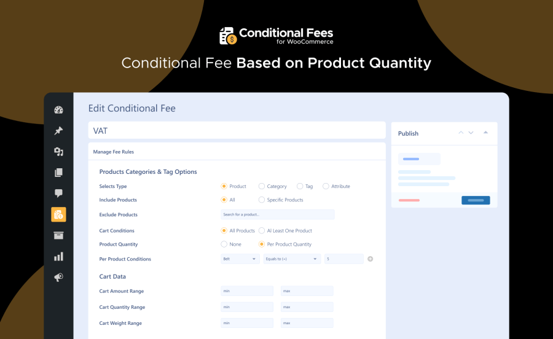The width and height of the screenshot is (553, 339).
Task: Set Product Quantity to None
Action: [x=224, y=244]
